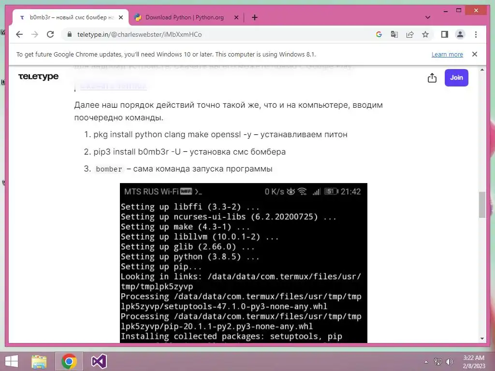Screen dimensions: 495x371
Task: Open the Google icon in the address bar
Action: tap(379, 34)
